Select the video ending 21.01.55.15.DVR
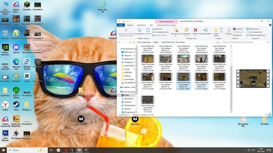The width and height of the screenshot is (273, 153). point(148,81)
